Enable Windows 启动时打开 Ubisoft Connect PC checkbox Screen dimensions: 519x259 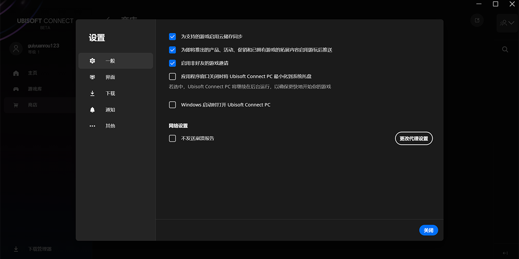tap(173, 105)
